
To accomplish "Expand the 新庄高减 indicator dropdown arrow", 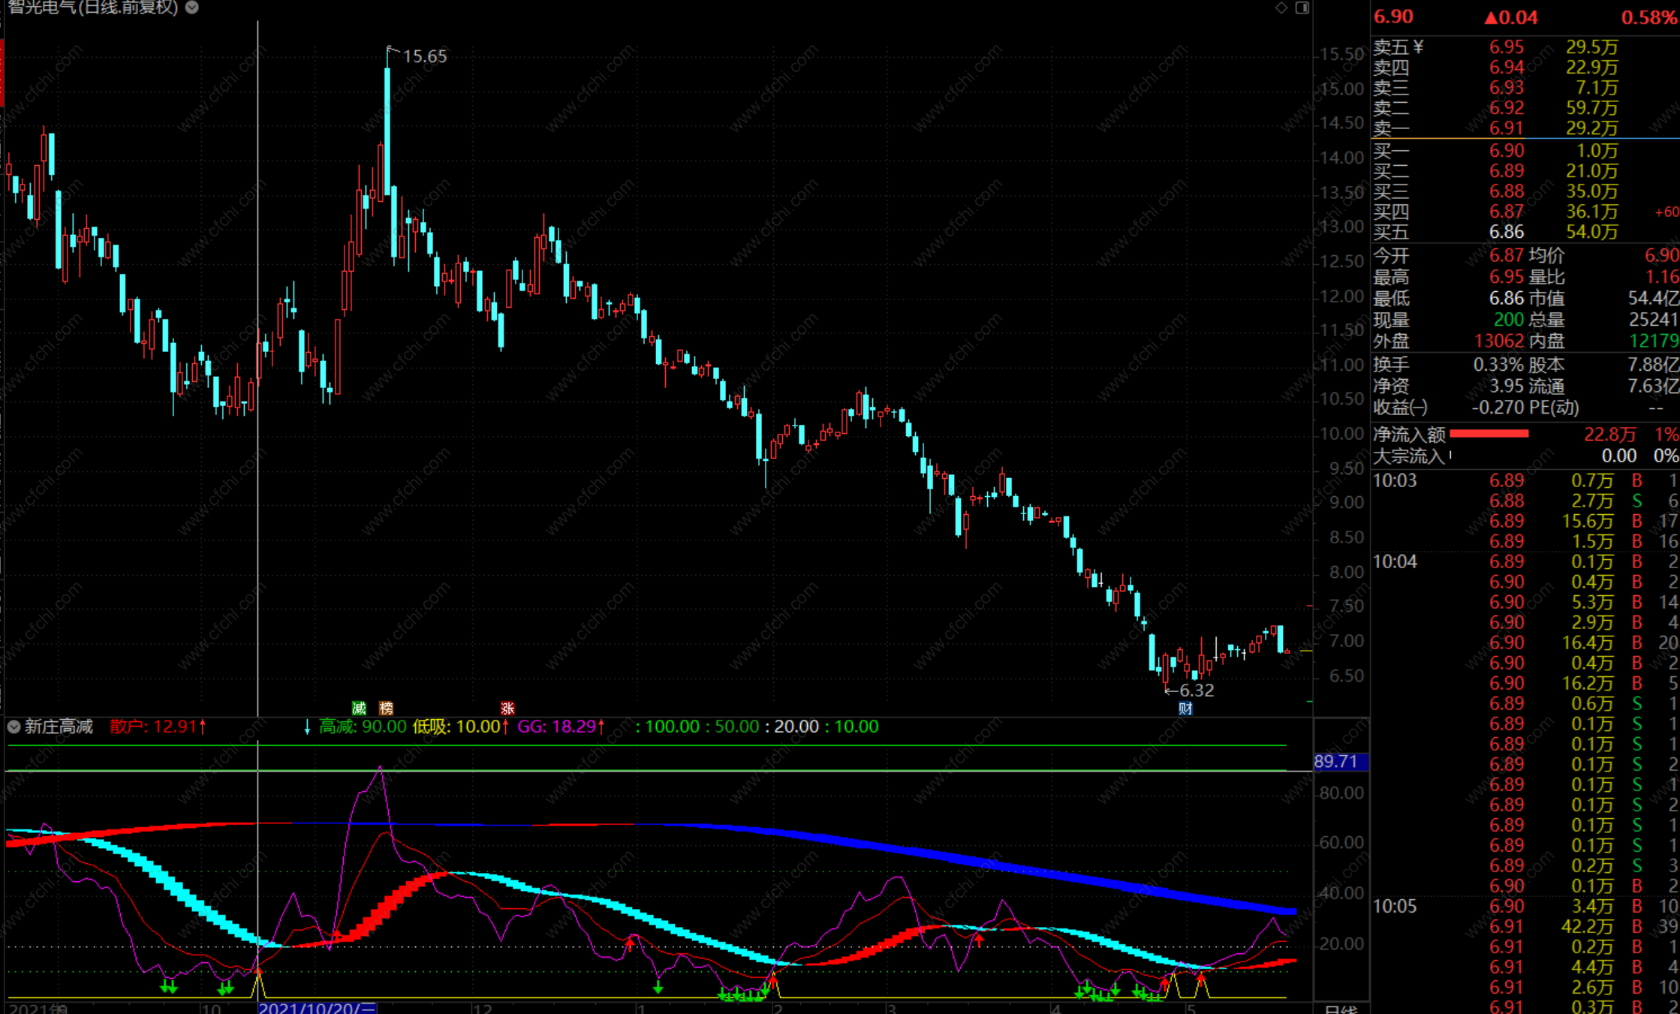I will tap(14, 727).
